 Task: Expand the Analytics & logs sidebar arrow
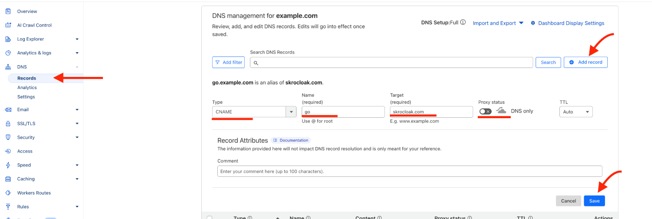pos(77,53)
